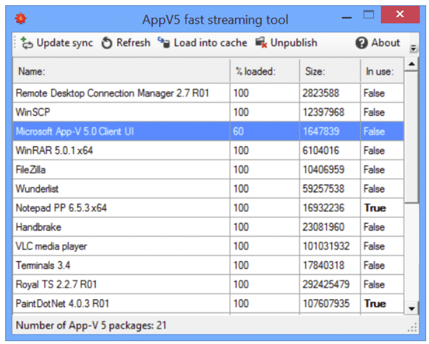429x344 pixels.
Task: Click False in the VLC media player row
Action: (x=374, y=247)
